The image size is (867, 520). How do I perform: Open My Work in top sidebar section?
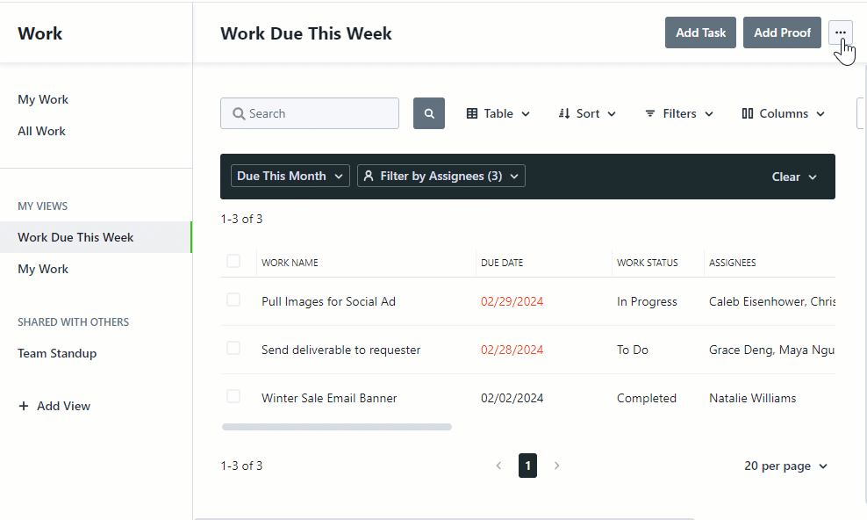click(43, 99)
